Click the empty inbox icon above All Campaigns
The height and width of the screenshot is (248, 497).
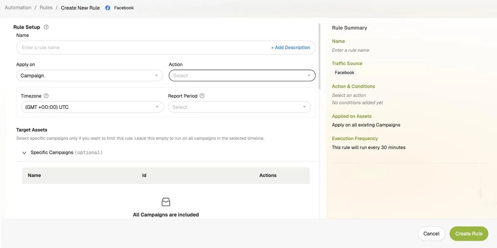pyautogui.click(x=166, y=202)
